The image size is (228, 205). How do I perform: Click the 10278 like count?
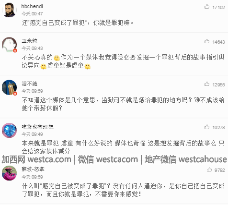[218, 128]
